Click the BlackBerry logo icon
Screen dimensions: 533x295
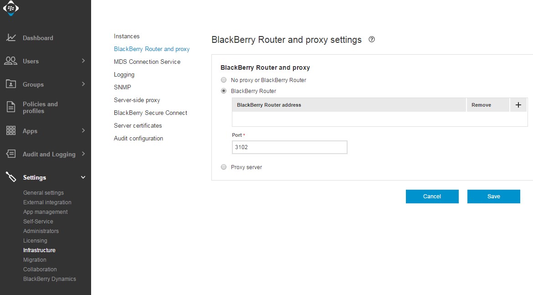click(11, 8)
